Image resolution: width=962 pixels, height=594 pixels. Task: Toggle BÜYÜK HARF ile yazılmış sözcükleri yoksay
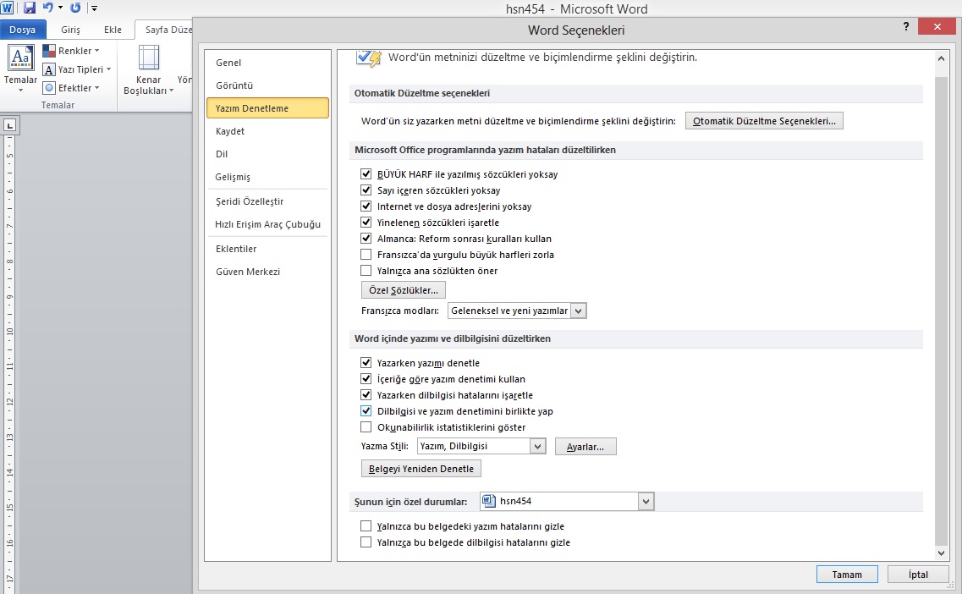[366, 174]
